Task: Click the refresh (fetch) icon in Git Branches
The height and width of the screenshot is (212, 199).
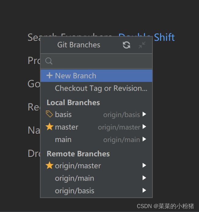Action: (126, 45)
